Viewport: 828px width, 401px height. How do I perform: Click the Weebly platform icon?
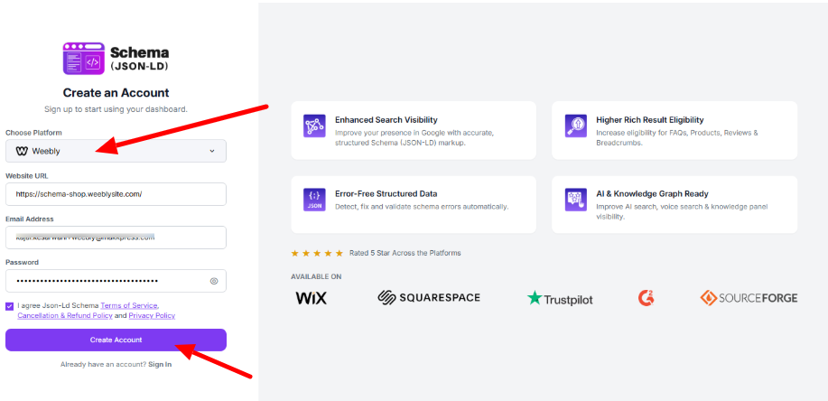pyautogui.click(x=22, y=151)
